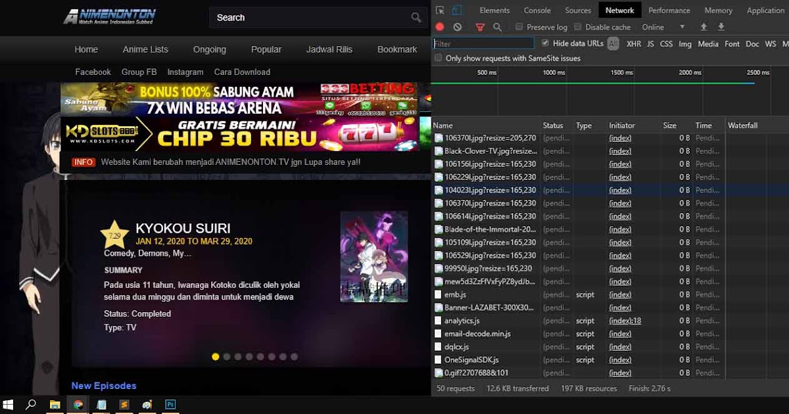Viewport: 789px width, 414px height.
Task: Open the Facebook link
Action: (93, 72)
